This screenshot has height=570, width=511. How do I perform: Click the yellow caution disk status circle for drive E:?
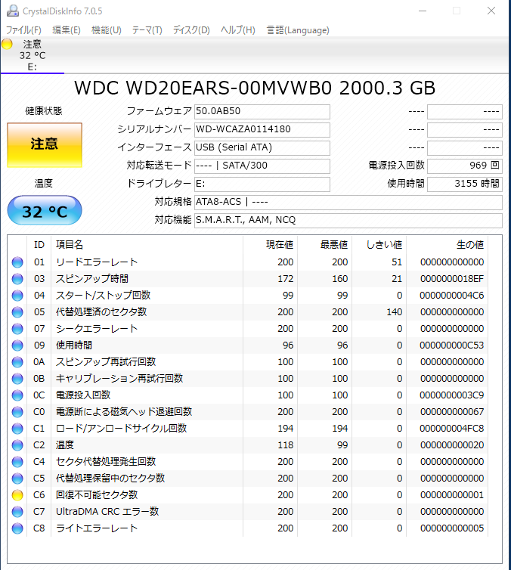[x=7, y=45]
